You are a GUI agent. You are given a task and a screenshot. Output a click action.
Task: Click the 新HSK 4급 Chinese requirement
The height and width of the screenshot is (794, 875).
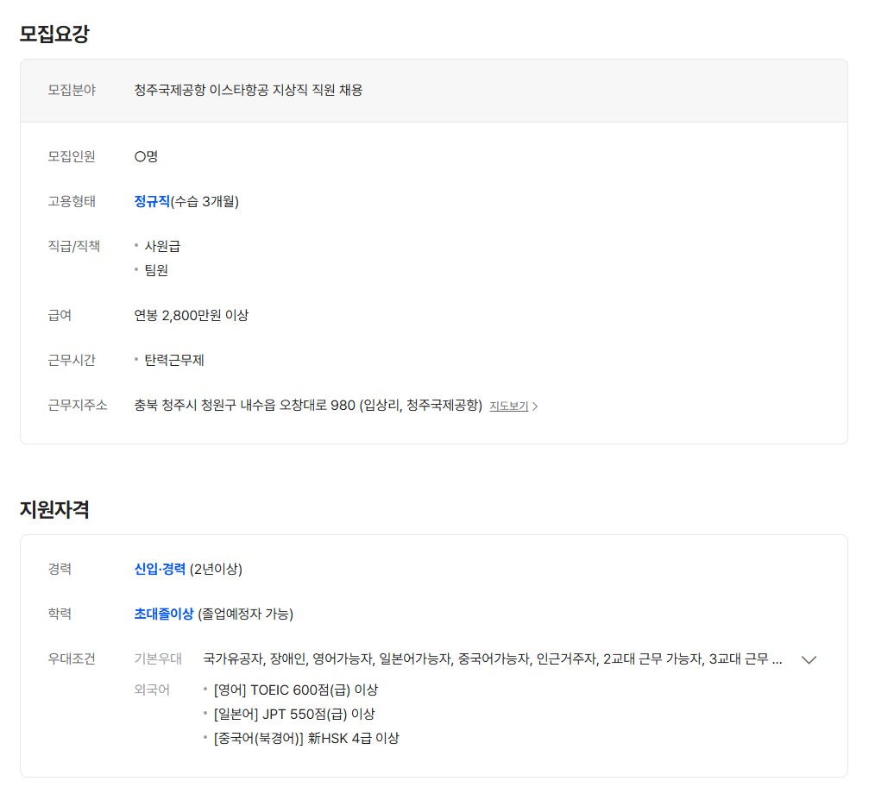coord(305,738)
